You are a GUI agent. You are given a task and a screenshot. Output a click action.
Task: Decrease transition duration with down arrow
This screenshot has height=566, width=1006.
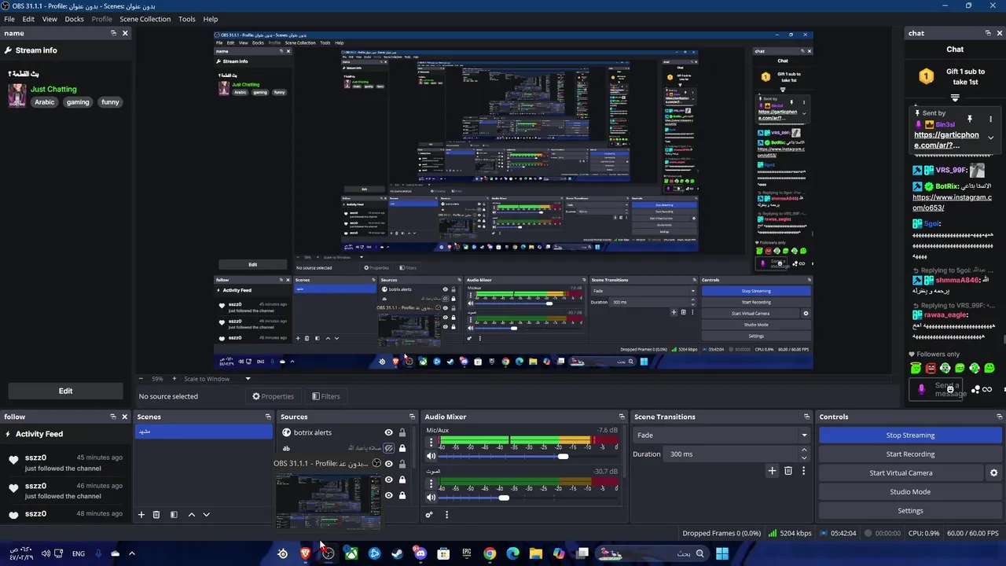click(803, 458)
